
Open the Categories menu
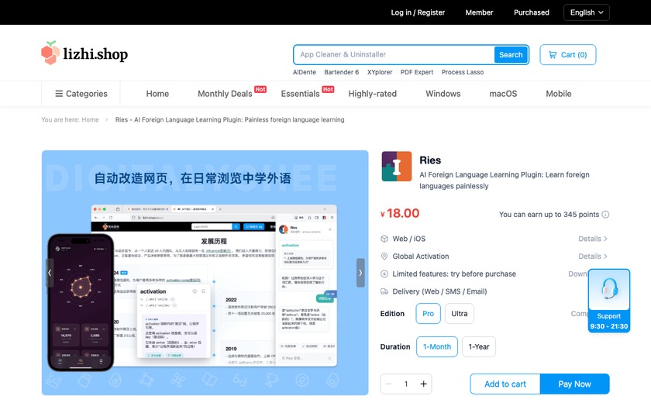[x=81, y=94]
